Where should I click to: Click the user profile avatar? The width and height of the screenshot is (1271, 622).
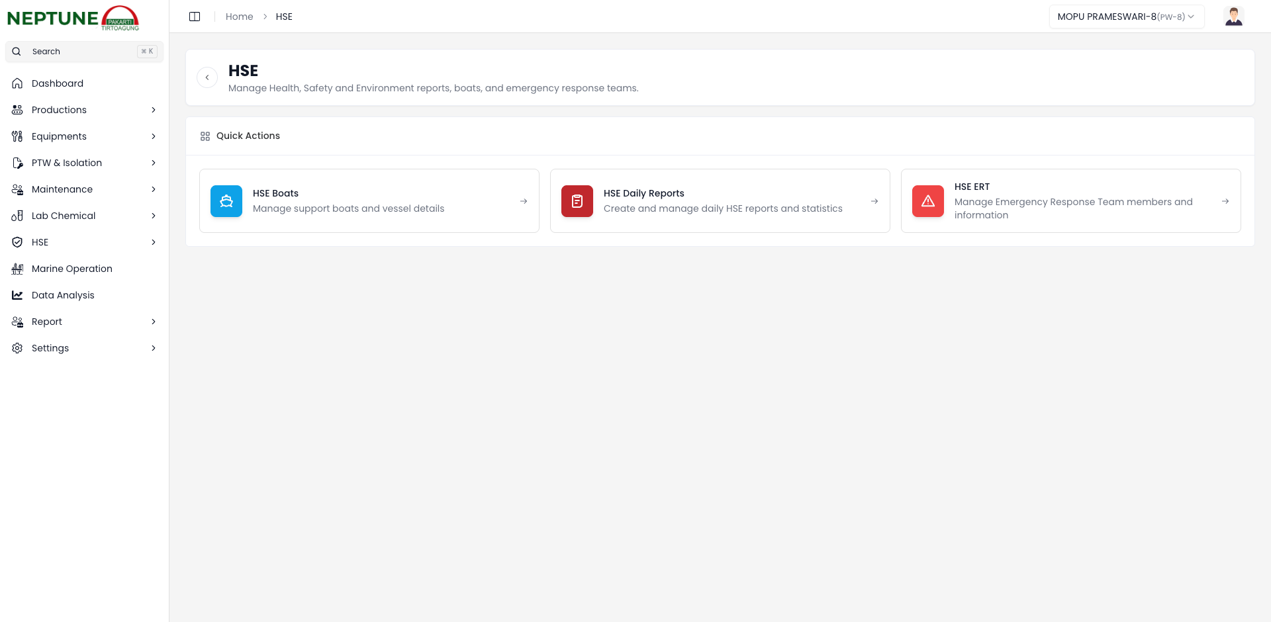pyautogui.click(x=1233, y=17)
